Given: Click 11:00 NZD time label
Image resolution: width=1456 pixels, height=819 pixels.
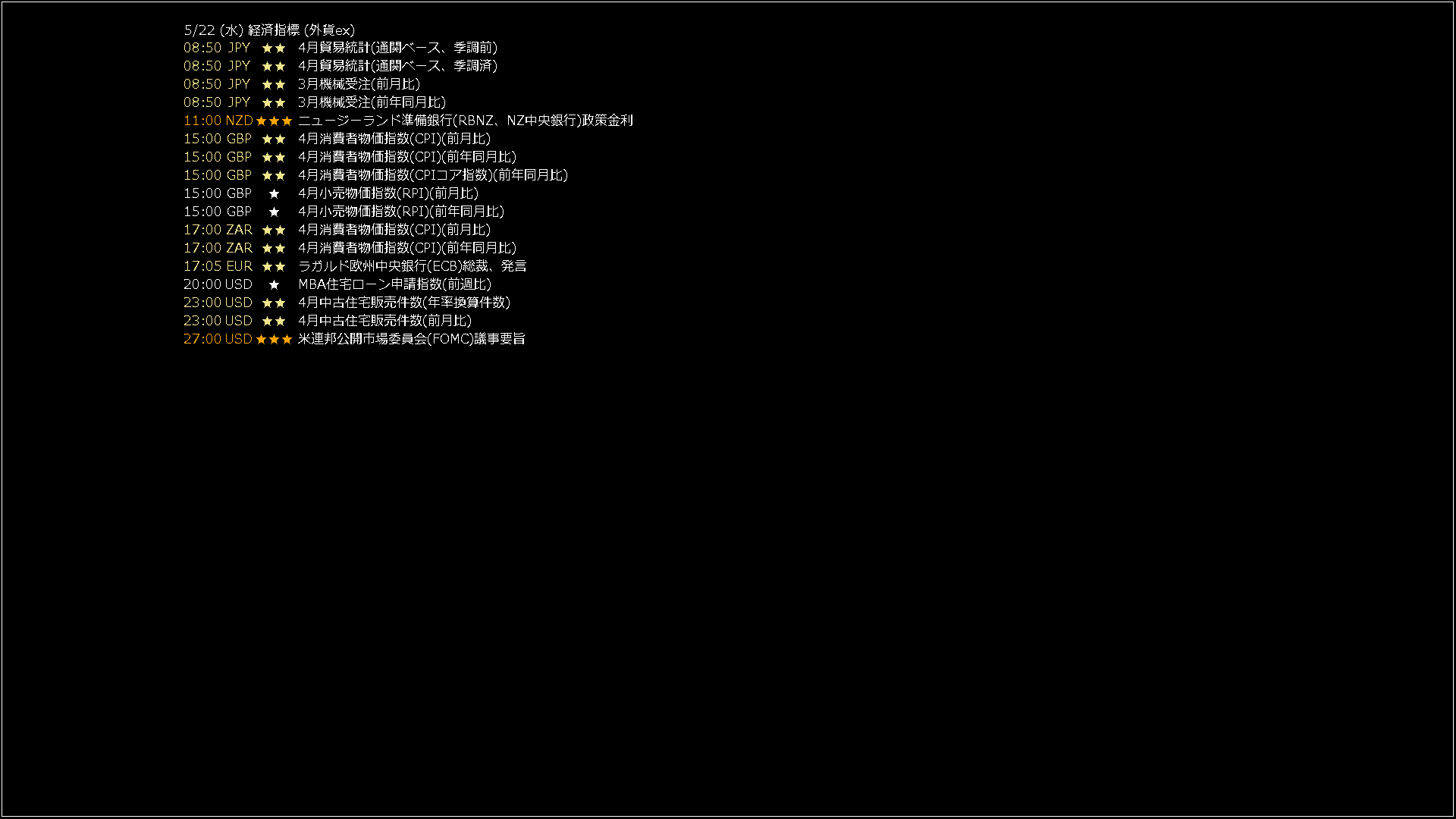Looking at the screenshot, I should [218, 121].
